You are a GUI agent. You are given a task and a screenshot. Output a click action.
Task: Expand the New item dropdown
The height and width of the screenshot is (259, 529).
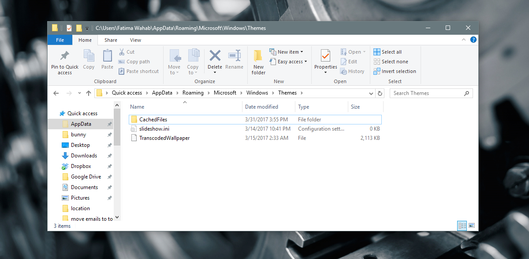click(x=302, y=52)
